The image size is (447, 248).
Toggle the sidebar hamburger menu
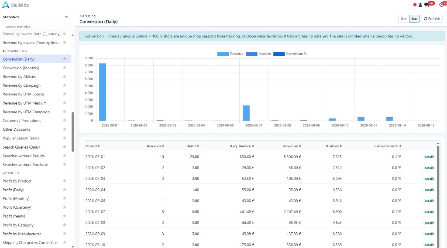pos(66,17)
